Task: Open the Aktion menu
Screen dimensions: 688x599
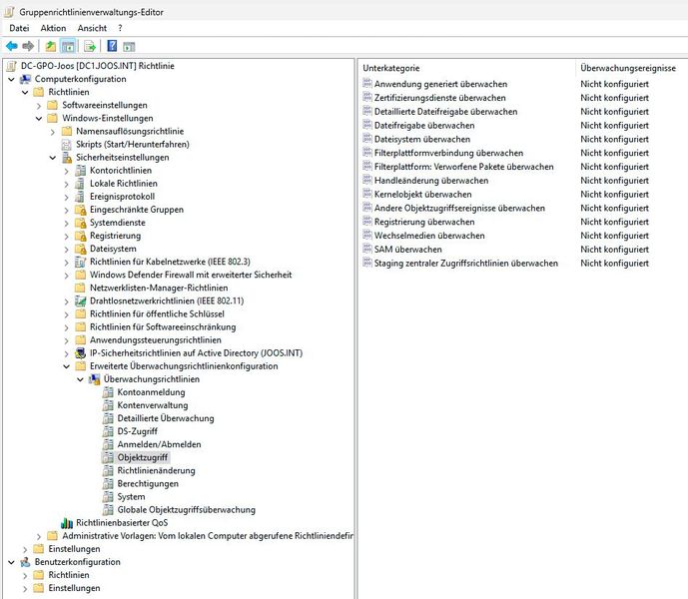Action: pyautogui.click(x=53, y=28)
